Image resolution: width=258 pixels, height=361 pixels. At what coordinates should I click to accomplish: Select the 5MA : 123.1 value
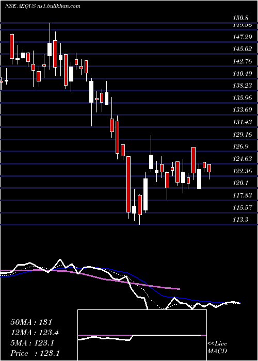[32, 343]
